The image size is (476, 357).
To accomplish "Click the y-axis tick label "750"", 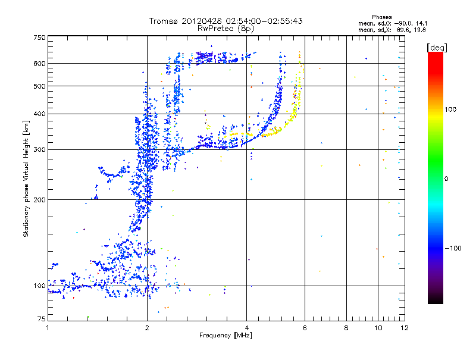I will click(x=39, y=37).
